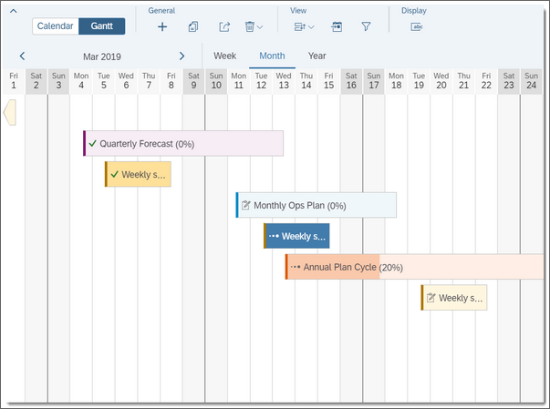
Task: Click the Annual Plan Cycle progress bar
Action: (415, 268)
